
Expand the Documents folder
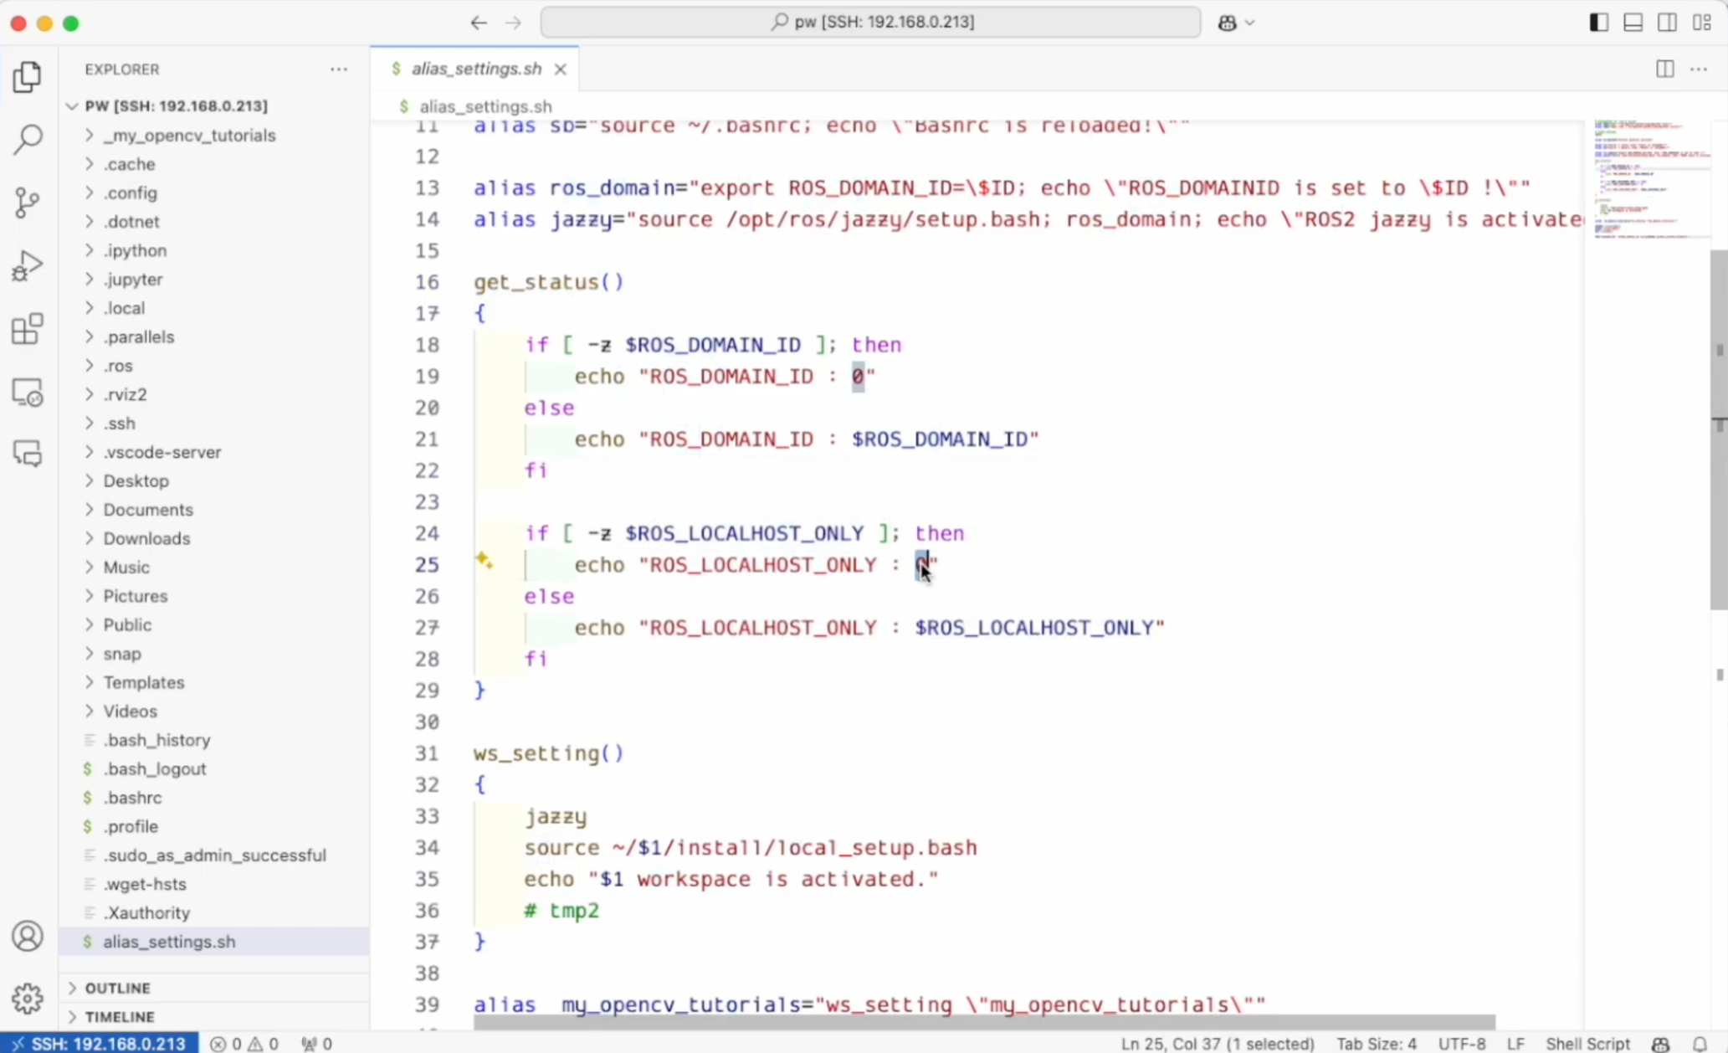(147, 509)
